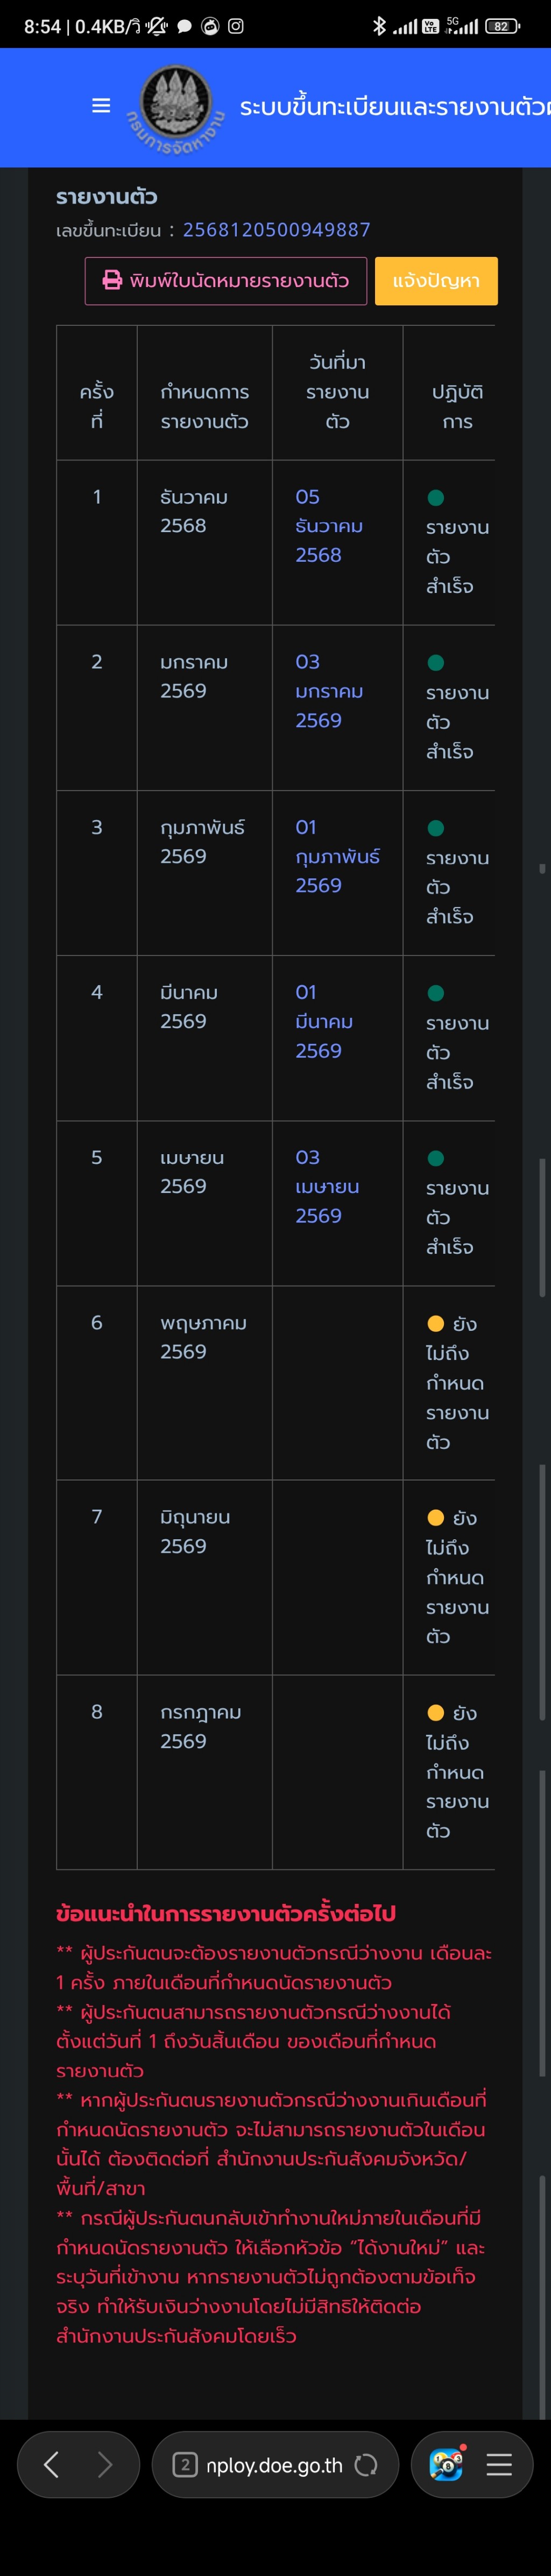Reload the page using the refresh icon

tap(366, 2465)
